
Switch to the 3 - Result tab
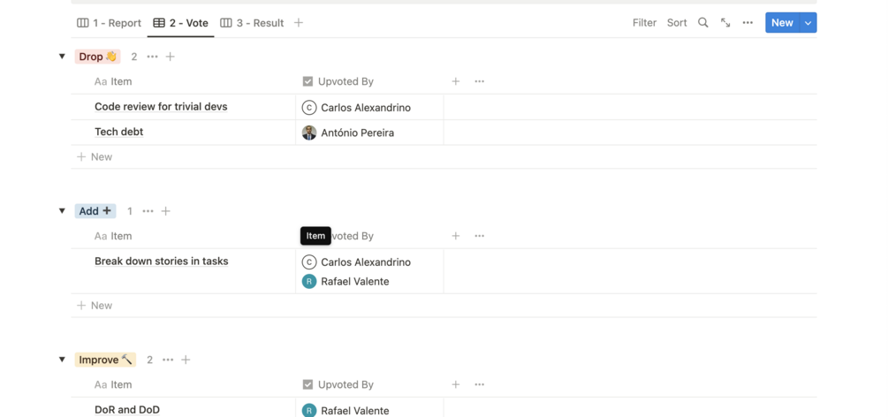pyautogui.click(x=252, y=23)
